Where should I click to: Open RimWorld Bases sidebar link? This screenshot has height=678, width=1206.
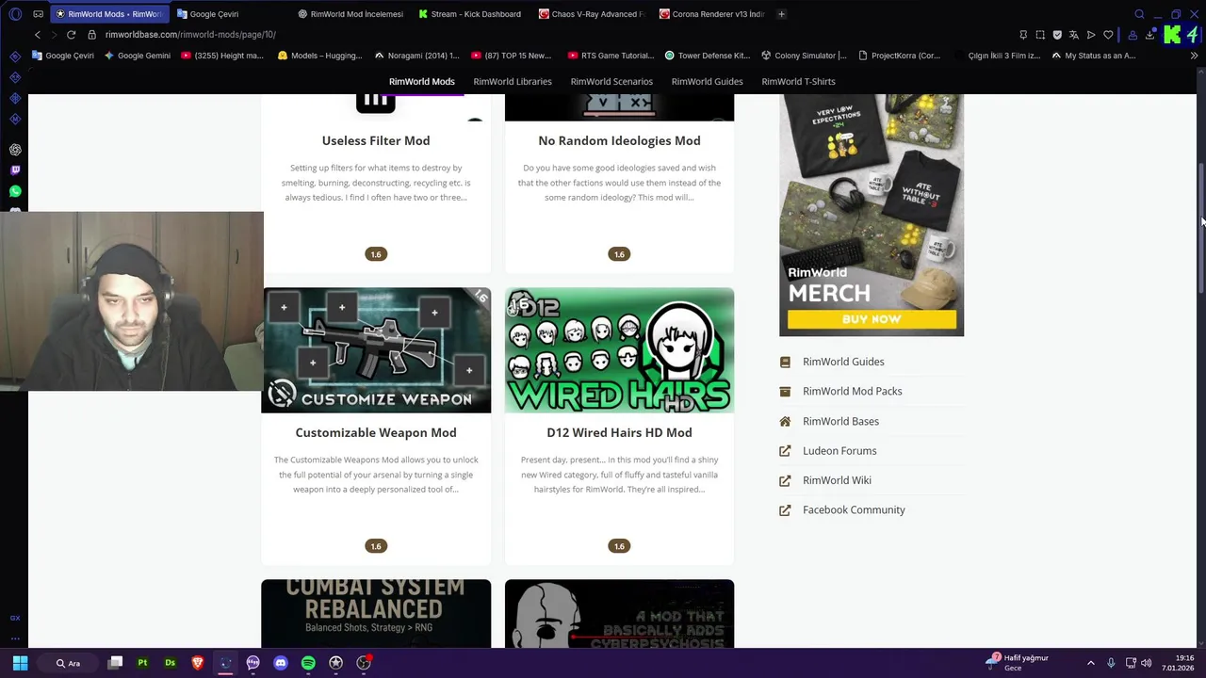click(x=840, y=422)
